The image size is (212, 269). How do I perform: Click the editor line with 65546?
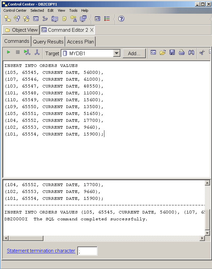click(x=54, y=79)
